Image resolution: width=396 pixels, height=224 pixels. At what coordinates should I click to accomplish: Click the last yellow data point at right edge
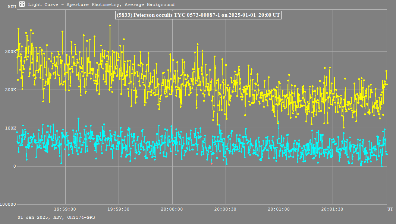coord(387,84)
